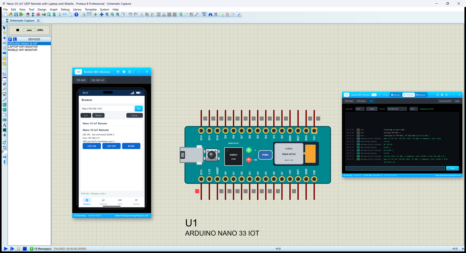Stop the simulation
The height and width of the screenshot is (253, 466).
coord(25,249)
